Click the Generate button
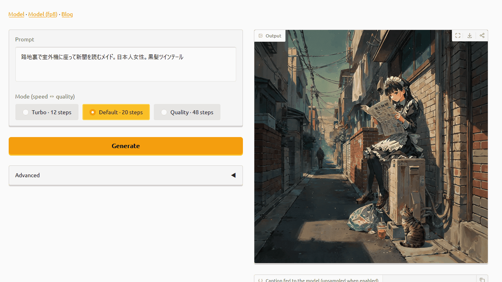The image size is (502, 282). click(x=126, y=146)
